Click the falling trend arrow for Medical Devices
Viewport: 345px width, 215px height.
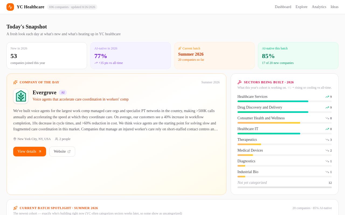[x=327, y=150]
